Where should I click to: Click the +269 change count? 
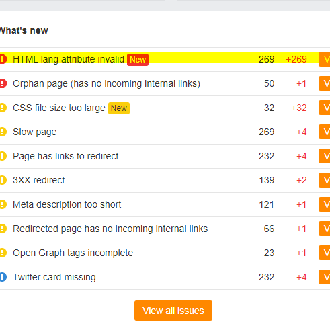point(296,59)
